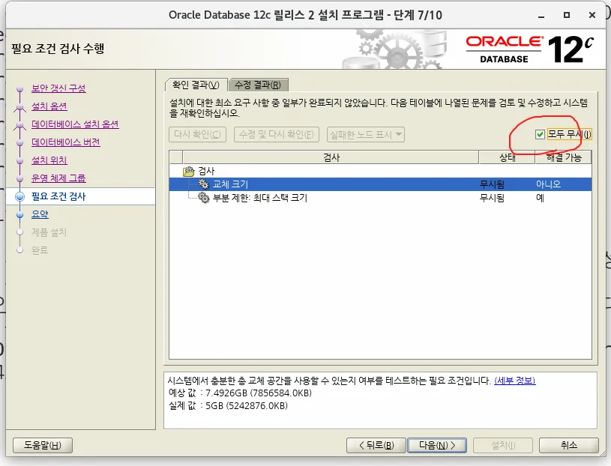Click the step bullet beside 데이터베이스 버전
The image size is (611, 466).
click(x=20, y=143)
